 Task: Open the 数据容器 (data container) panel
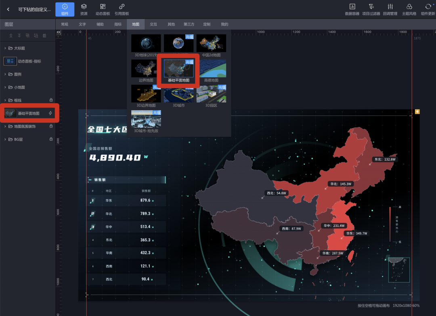(352, 9)
